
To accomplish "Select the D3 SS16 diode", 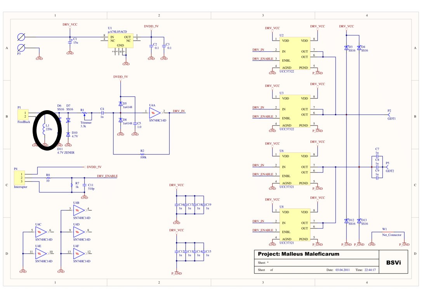I will (x=346, y=48).
